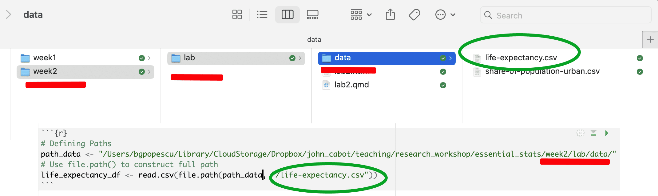This screenshot has height=196, width=658.
Task: Open the Group By dropdown
Action: [361, 14]
